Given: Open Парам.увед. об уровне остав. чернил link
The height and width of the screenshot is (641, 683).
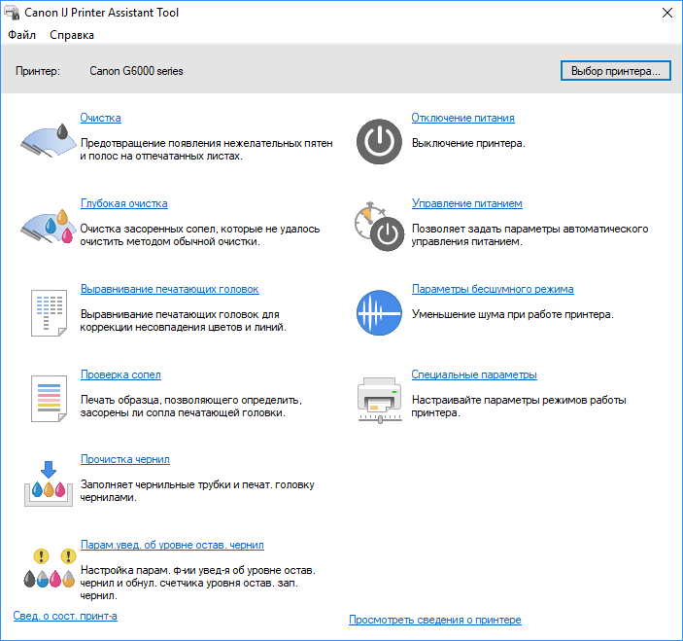Looking at the screenshot, I should [172, 545].
